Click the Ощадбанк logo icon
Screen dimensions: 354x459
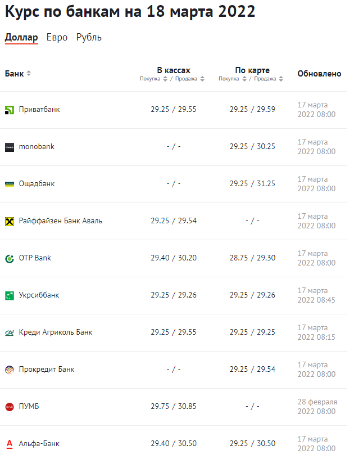(10, 184)
